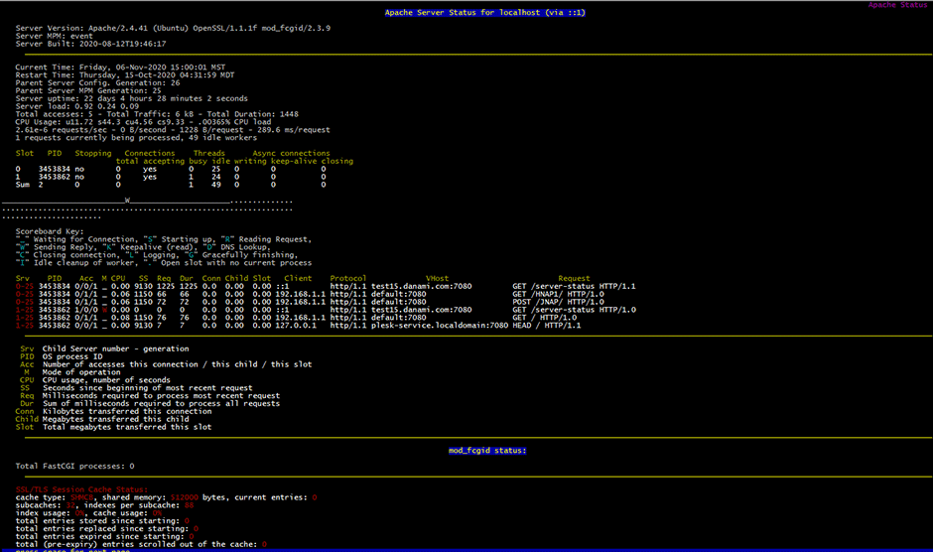This screenshot has width=933, height=552.
Task: Click 'Total FastCGI processes: 0' line
Action: pos(75,466)
